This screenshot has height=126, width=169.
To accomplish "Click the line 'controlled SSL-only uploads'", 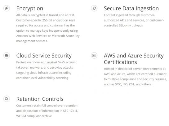I will (123, 25).
